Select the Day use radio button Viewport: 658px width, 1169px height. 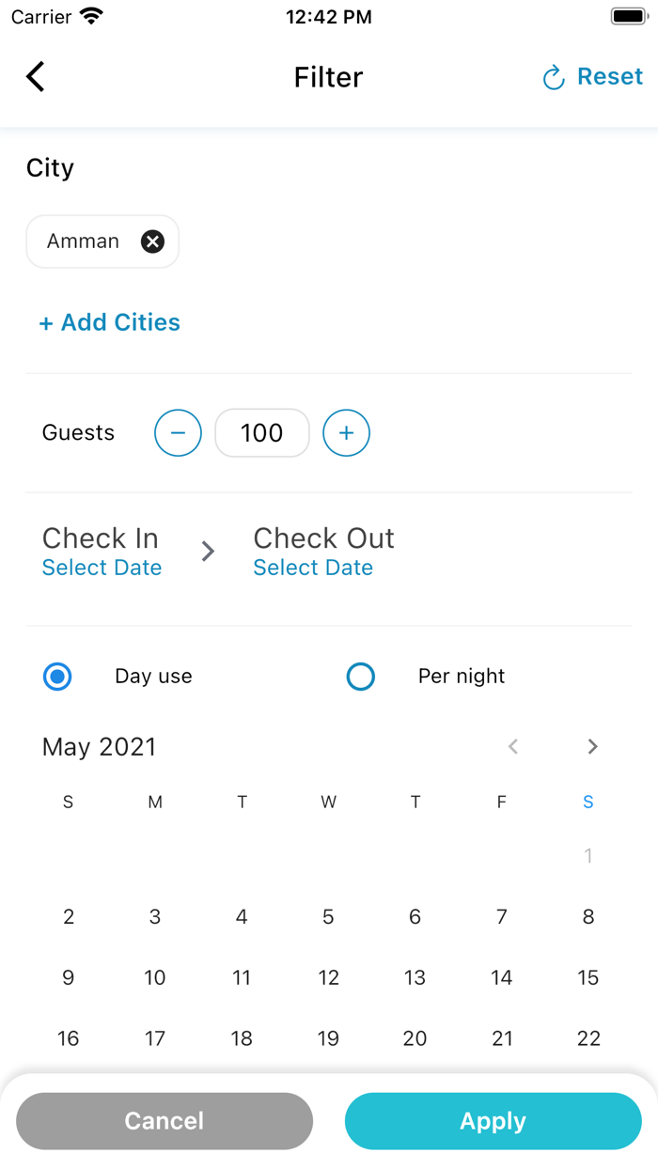coord(57,677)
